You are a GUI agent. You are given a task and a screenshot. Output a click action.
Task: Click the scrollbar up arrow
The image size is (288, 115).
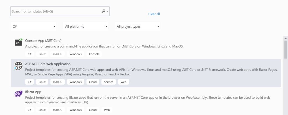pyautogui.click(x=286, y=38)
